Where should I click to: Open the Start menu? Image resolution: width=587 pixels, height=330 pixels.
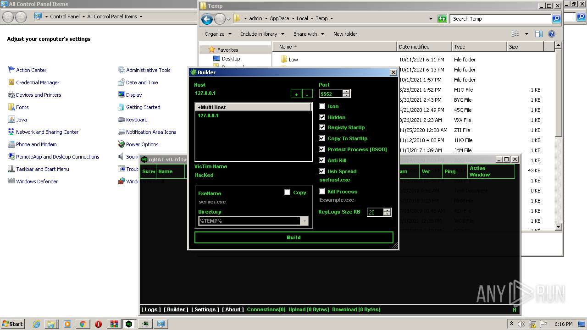click(x=13, y=324)
